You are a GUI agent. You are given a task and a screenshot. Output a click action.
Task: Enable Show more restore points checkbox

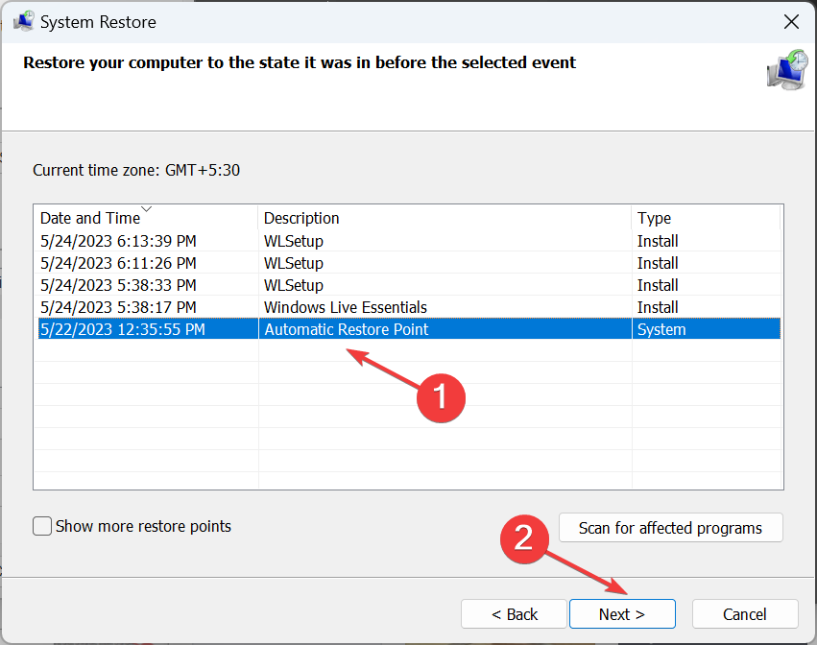point(42,526)
